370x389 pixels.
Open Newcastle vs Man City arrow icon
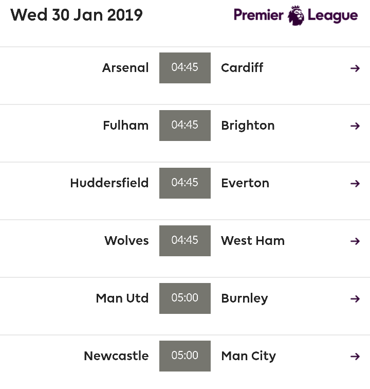355,357
